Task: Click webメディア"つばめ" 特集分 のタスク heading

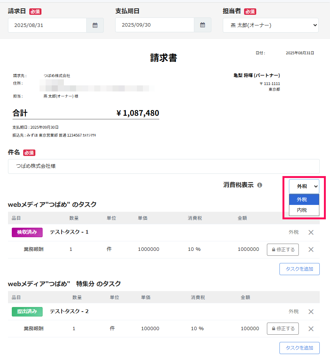Action: (x=64, y=284)
